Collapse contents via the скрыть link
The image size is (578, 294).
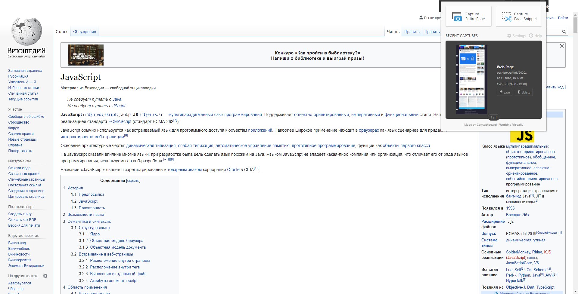pyautogui.click(x=133, y=181)
